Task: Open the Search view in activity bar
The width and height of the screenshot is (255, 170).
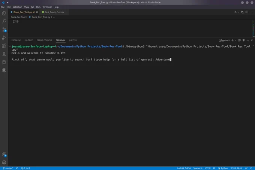Action: pyautogui.click(x=4, y=21)
